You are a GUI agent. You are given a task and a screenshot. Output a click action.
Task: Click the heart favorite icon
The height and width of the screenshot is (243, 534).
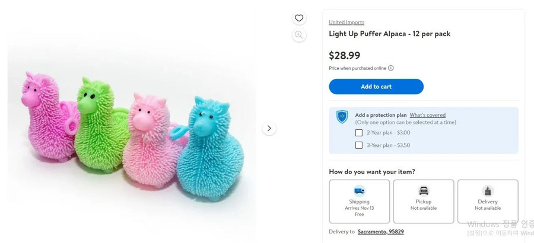[299, 18]
